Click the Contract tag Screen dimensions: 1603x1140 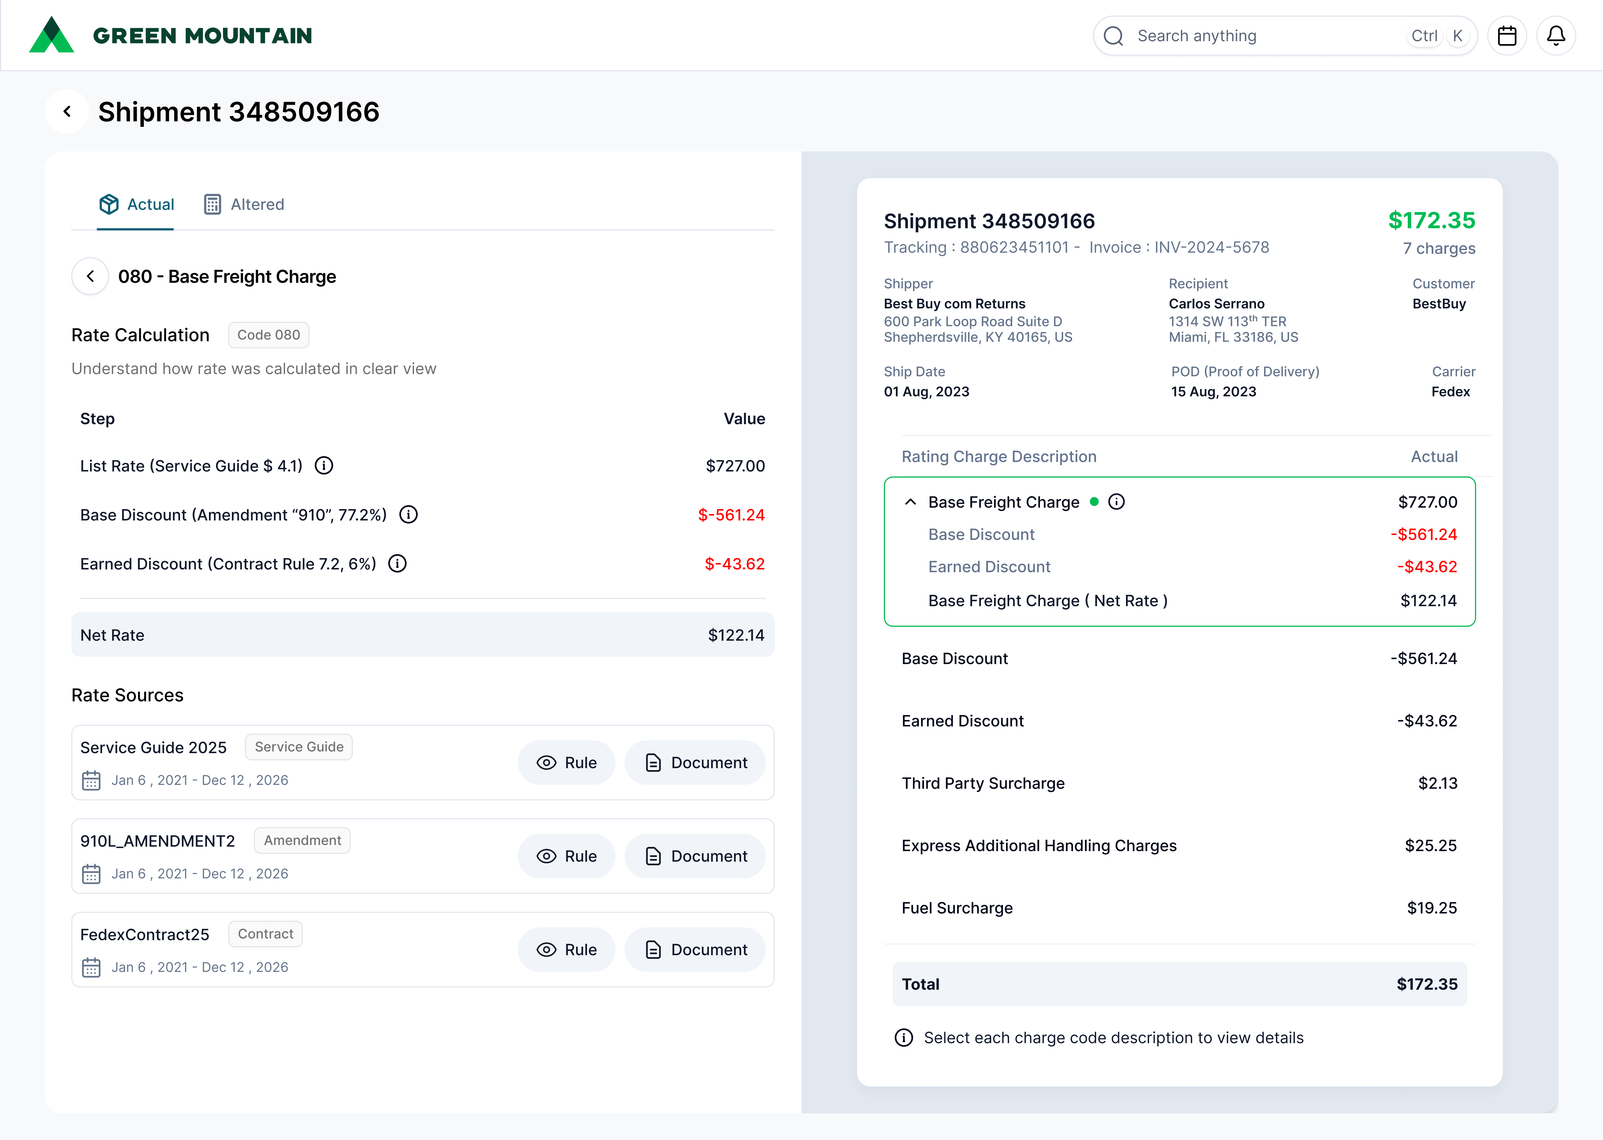pyautogui.click(x=265, y=933)
